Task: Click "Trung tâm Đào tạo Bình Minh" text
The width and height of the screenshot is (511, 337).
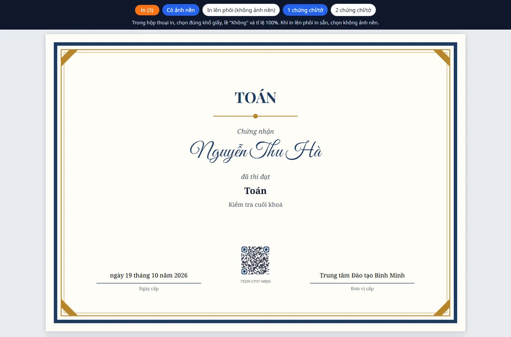Action: coord(362,275)
